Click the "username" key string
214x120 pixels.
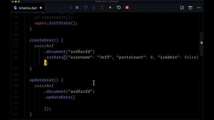point(80,57)
